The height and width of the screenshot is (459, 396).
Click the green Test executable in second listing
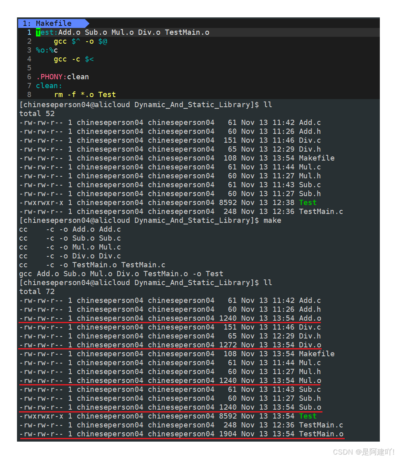pyautogui.click(x=308, y=416)
